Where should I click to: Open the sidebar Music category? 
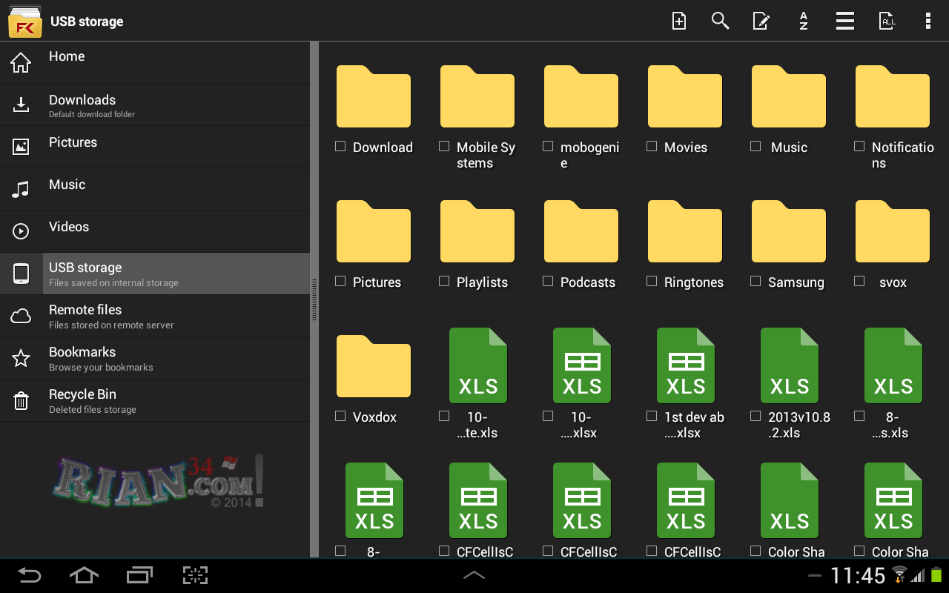point(155,189)
